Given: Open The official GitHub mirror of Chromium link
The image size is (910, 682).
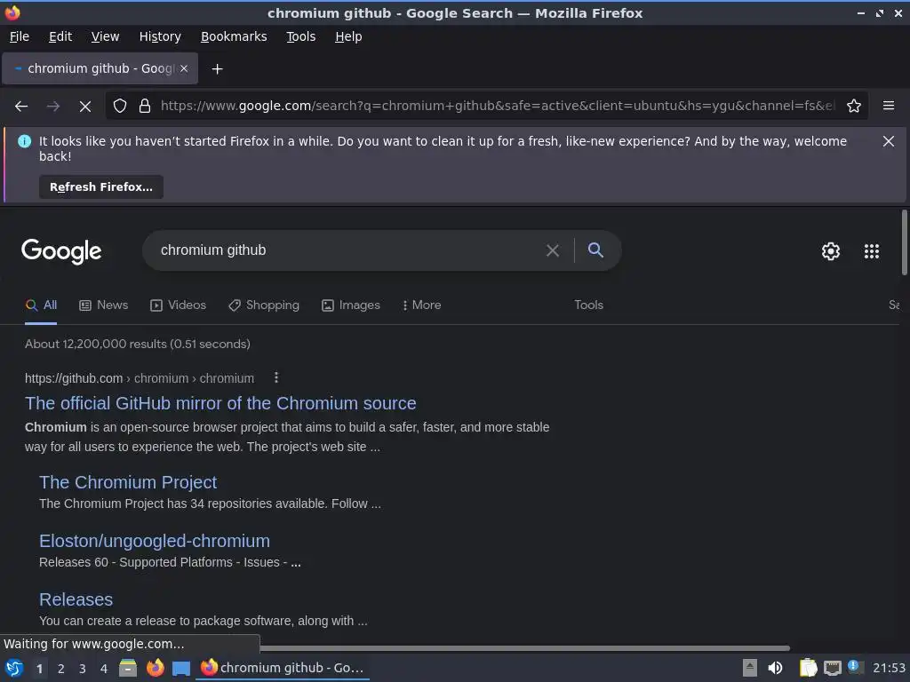Looking at the screenshot, I should point(220,403).
